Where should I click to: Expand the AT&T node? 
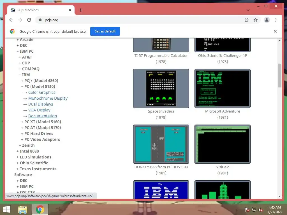[x=26, y=57]
